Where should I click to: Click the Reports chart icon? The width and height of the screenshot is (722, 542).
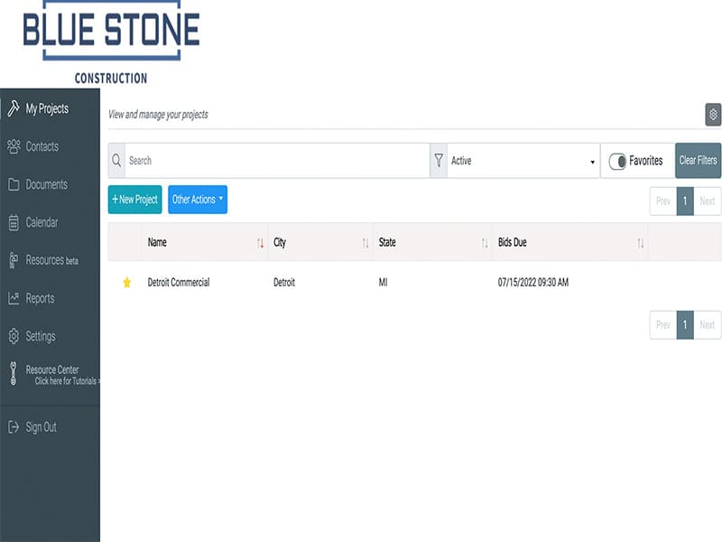coord(14,298)
